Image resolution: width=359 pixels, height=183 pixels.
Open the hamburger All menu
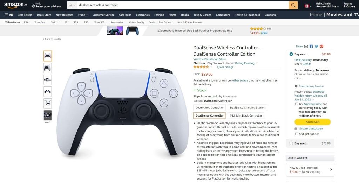[9, 15]
